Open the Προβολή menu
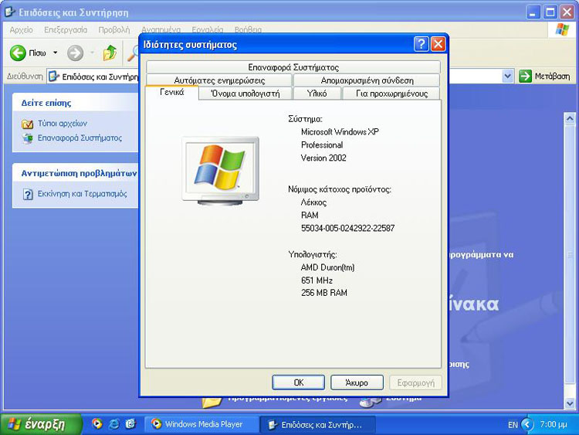 114,30
